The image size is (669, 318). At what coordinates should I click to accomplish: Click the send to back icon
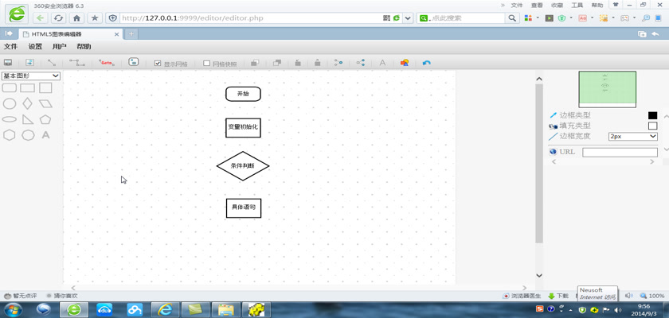[x=277, y=63]
